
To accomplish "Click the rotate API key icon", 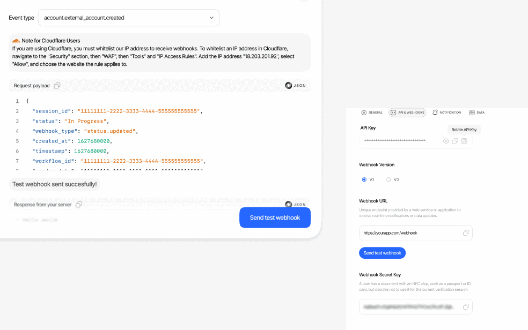I will (464, 141).
